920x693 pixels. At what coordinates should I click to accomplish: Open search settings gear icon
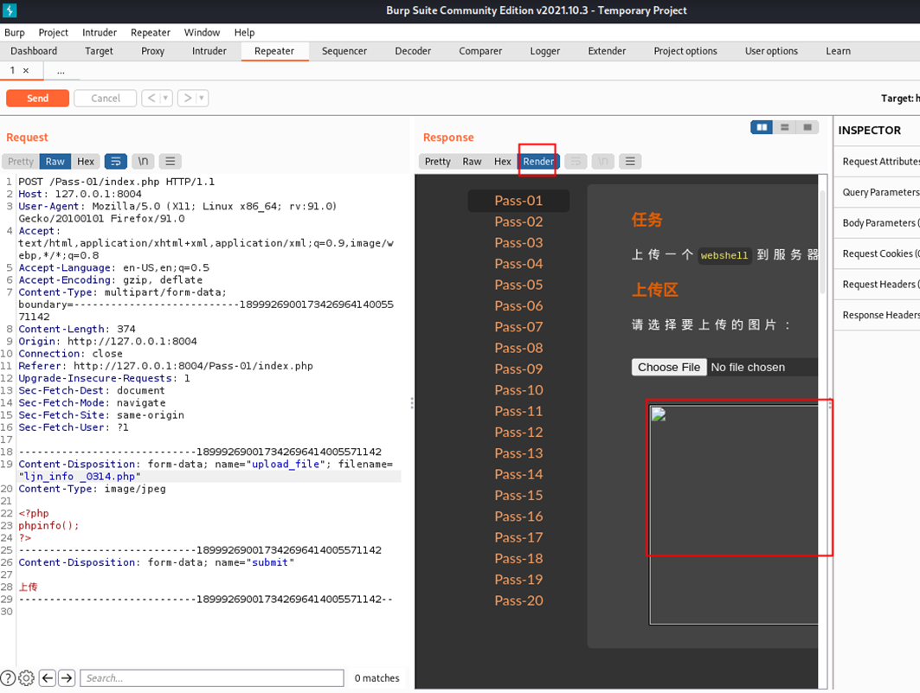(27, 677)
